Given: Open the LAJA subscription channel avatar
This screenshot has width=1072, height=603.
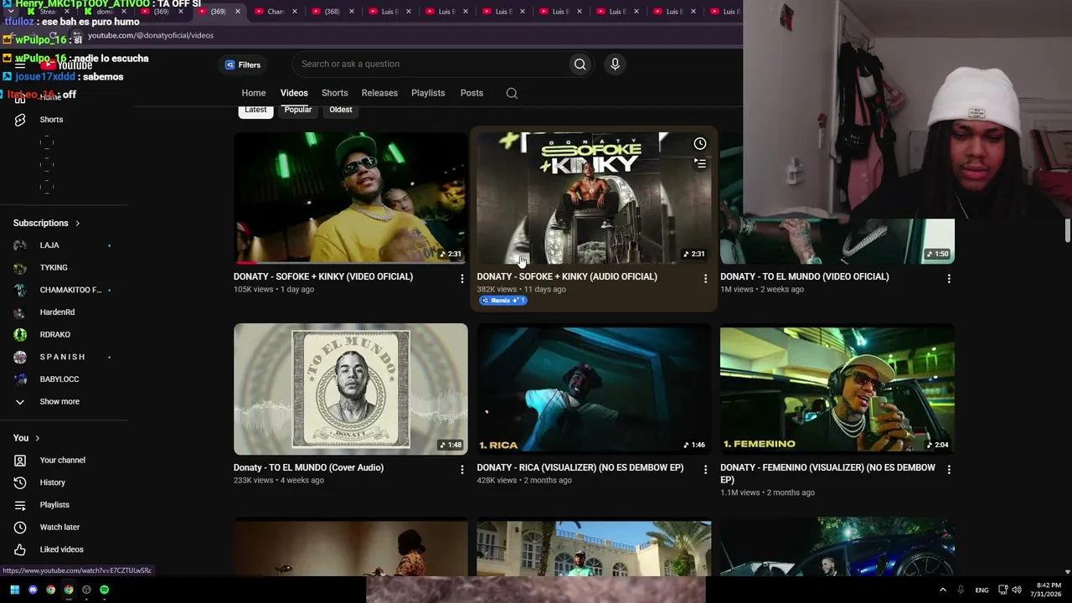Looking at the screenshot, I should pyautogui.click(x=20, y=245).
